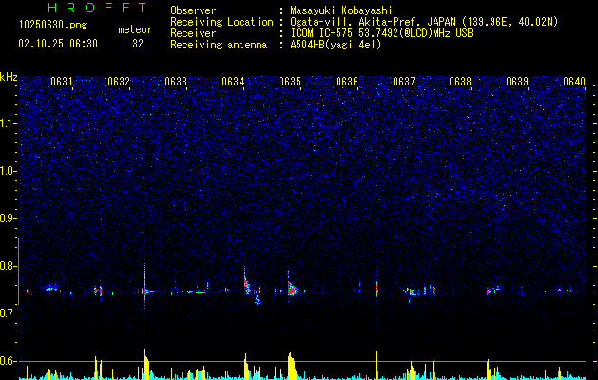Image resolution: width=598 pixels, height=380 pixels.
Task: Select the filename 10250630.png
Action: 53,25
